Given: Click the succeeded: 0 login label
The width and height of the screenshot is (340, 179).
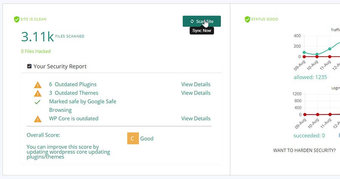Looking at the screenshot, I should coord(309,136).
